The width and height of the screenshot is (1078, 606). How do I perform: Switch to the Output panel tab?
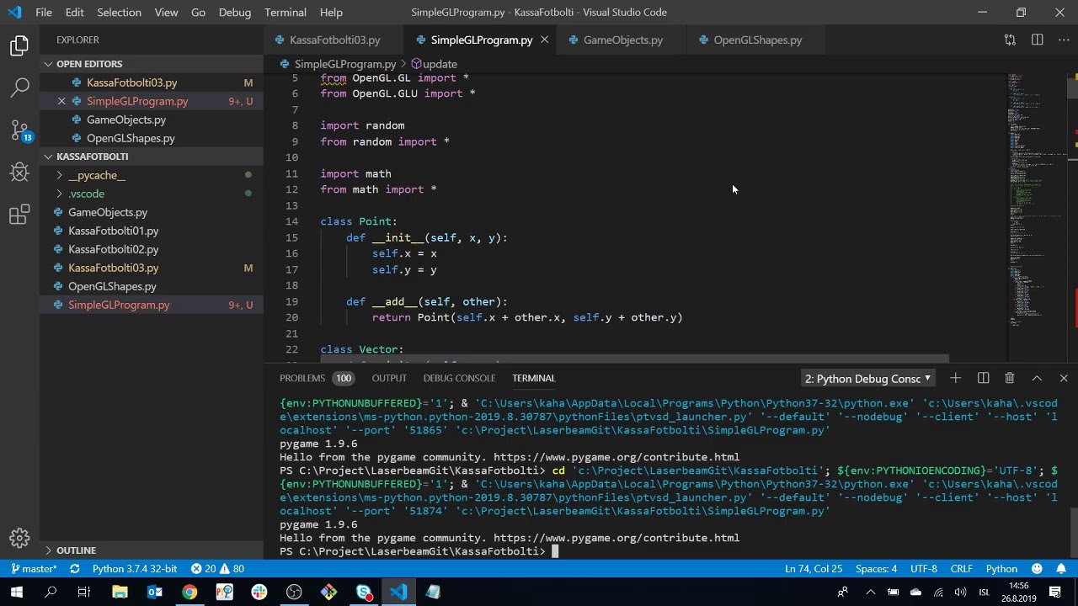pos(389,379)
